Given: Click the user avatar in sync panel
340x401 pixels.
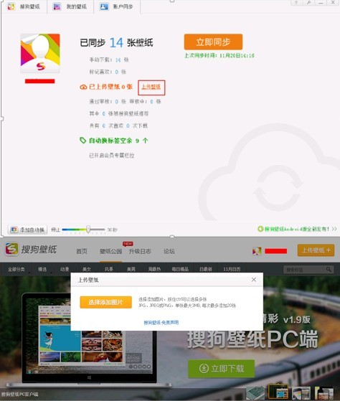Looking at the screenshot, I should coord(40,54).
